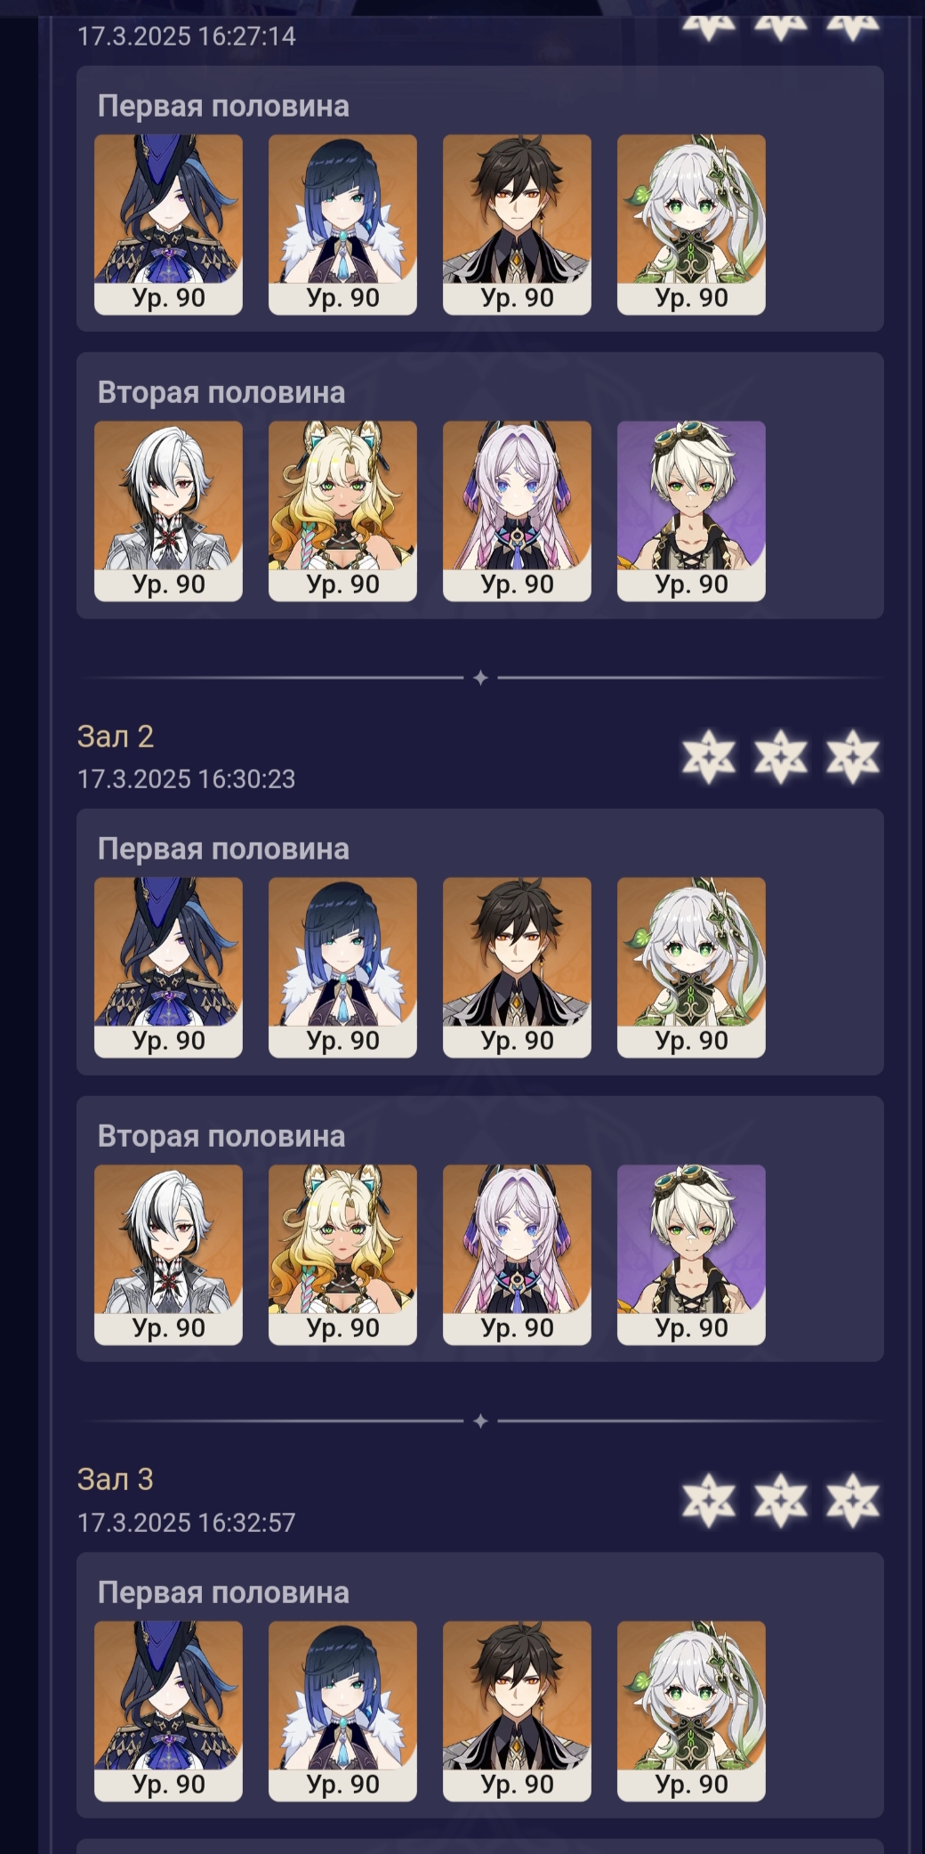Click topmost Вторая половина label
This screenshot has height=1854, width=925.
[x=221, y=392]
